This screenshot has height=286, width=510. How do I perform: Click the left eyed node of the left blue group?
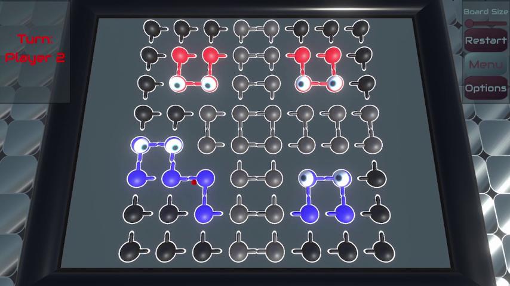tap(140, 145)
